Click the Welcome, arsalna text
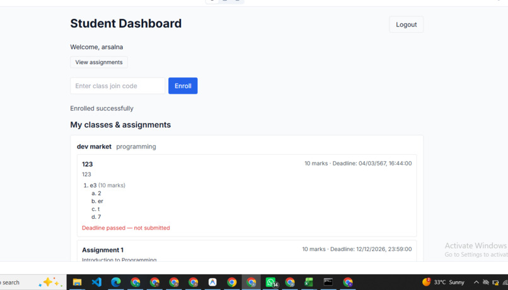The image size is (508, 290). tap(96, 47)
